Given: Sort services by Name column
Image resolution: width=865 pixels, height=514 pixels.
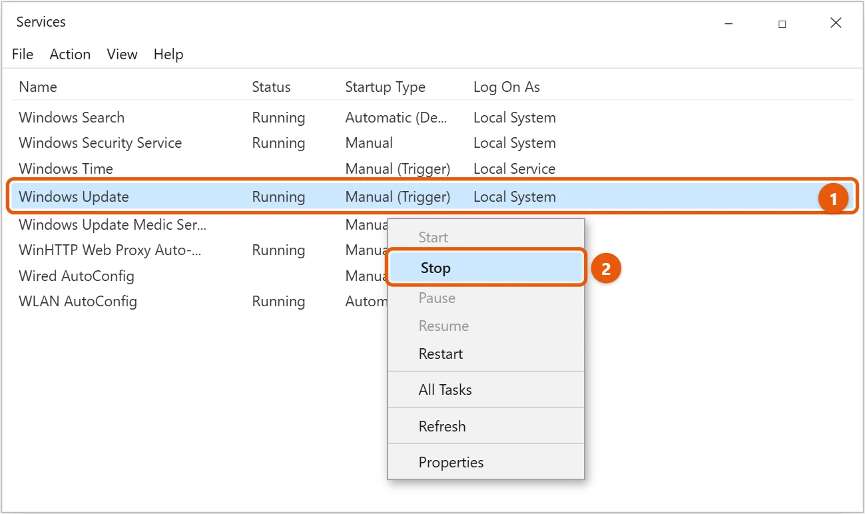Looking at the screenshot, I should tap(38, 87).
